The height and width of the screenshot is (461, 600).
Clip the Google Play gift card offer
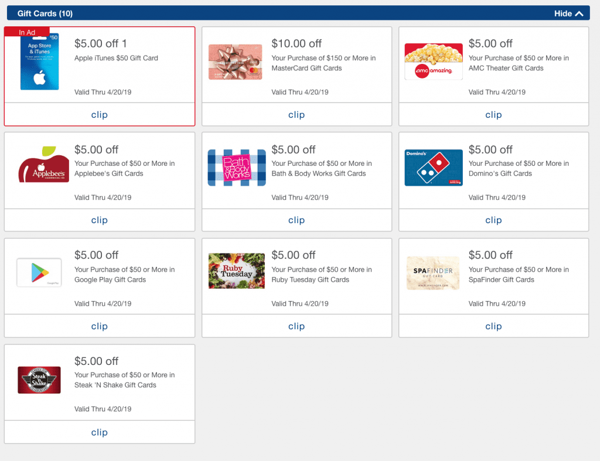[99, 326]
